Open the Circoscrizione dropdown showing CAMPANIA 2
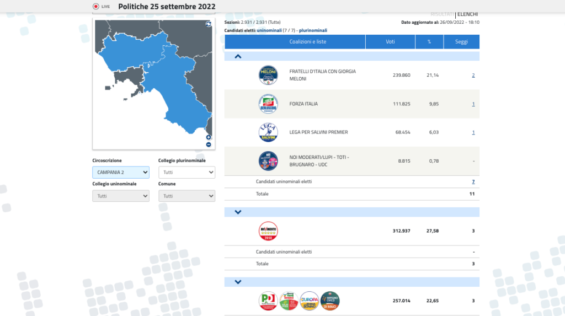The image size is (565, 316). coord(121,172)
